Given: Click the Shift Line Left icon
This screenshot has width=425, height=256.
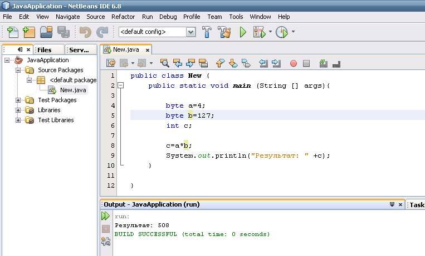Looking at the screenshot, I should tap(264, 63).
